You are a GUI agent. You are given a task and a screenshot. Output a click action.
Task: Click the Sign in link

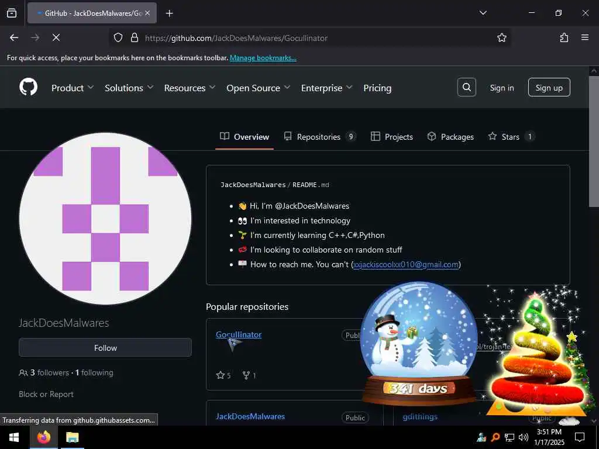[x=501, y=88]
